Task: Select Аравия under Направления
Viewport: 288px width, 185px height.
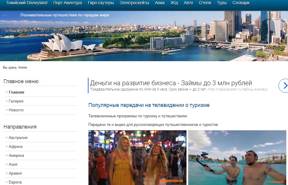Action: pyautogui.click(x=15, y=173)
